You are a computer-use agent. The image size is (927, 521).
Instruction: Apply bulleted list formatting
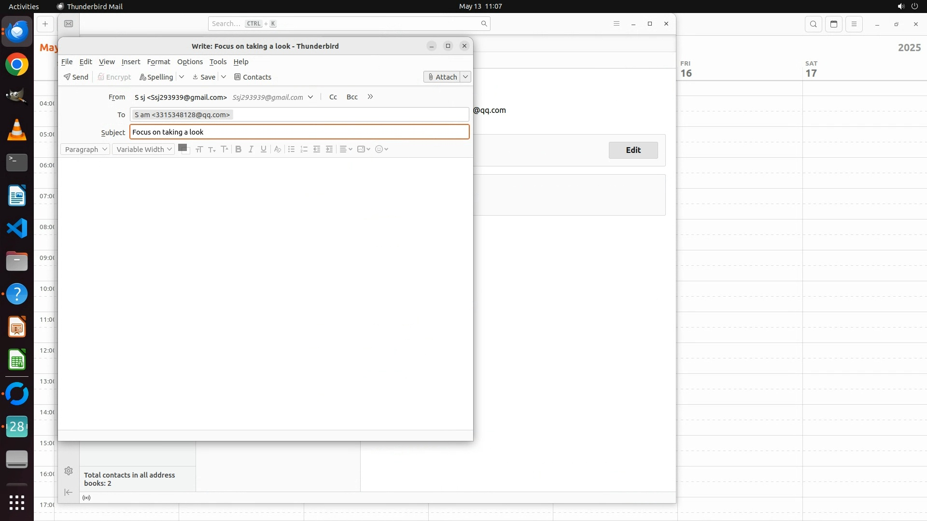(291, 150)
